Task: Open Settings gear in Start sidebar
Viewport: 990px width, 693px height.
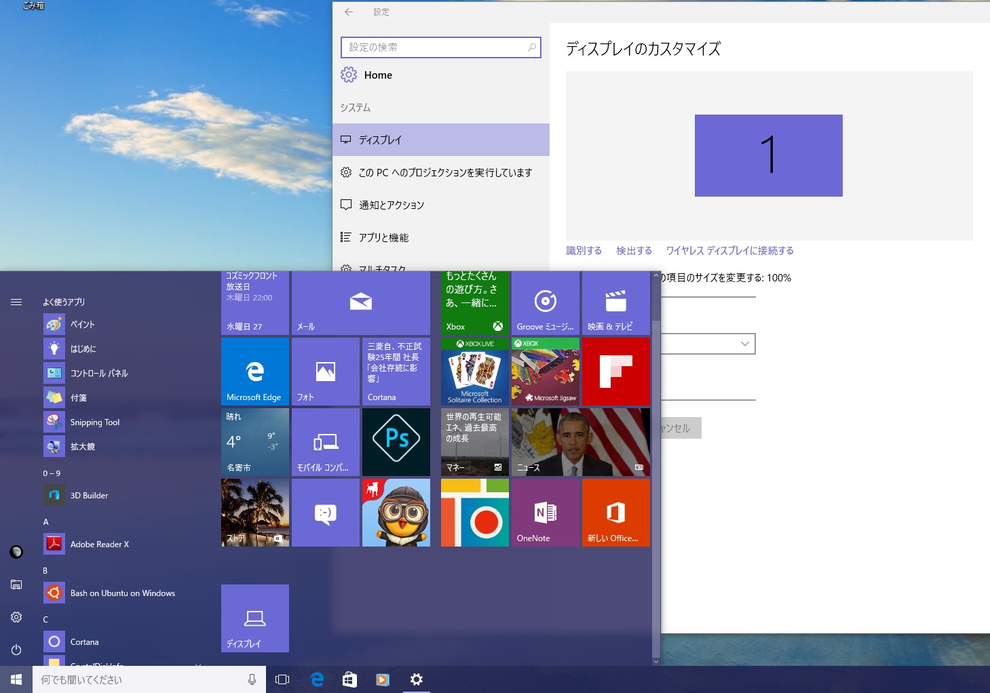Action: coord(16,617)
